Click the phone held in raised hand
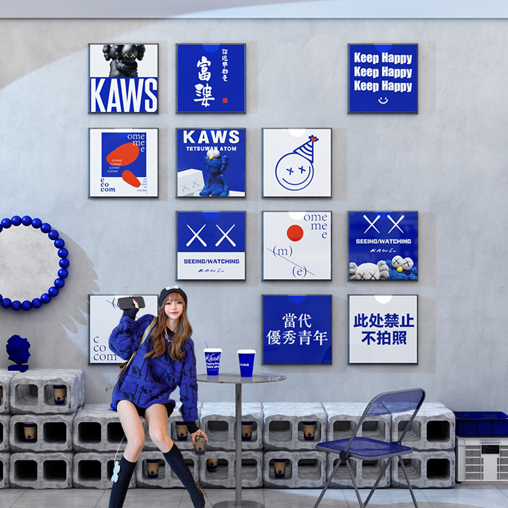Screen dimensions: 508x508 click(x=131, y=303)
